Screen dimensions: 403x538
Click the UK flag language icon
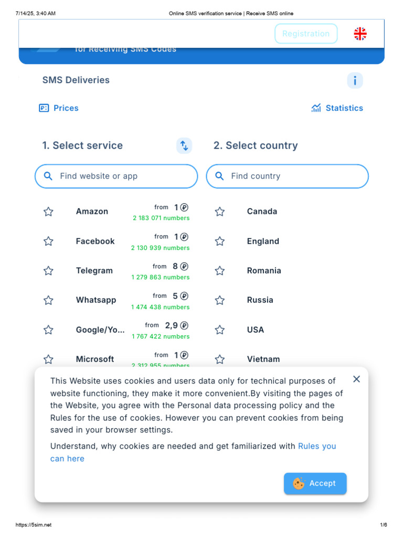click(x=360, y=34)
